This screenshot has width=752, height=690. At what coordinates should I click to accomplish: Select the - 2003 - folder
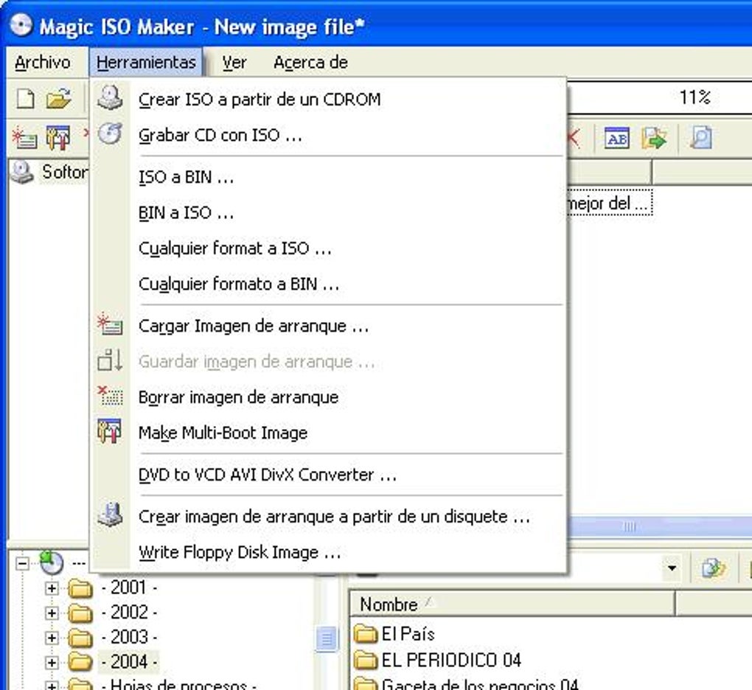(129, 637)
